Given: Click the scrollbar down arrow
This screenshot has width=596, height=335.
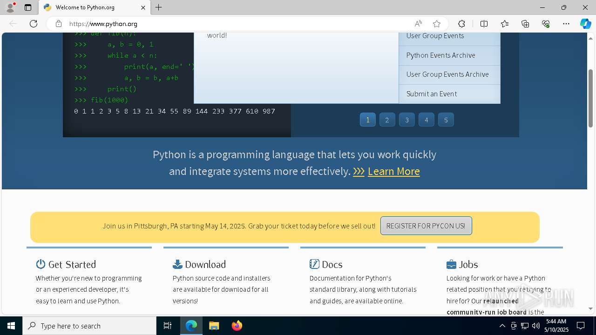Looking at the screenshot, I should tap(590, 309).
